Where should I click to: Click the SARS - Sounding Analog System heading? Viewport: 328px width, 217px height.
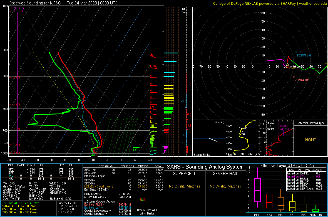tap(205, 167)
